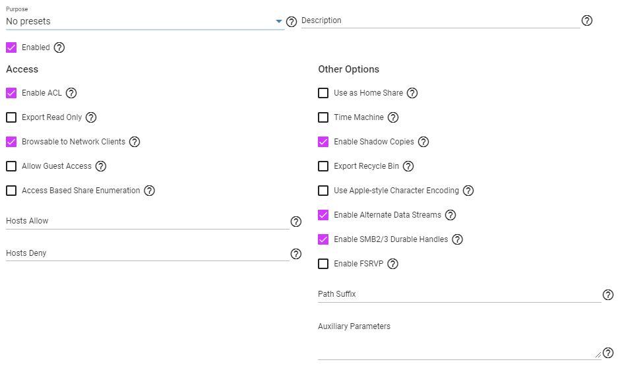Expand the Purpose presets dropdown
This screenshot has height=366, width=618.
tap(145, 21)
